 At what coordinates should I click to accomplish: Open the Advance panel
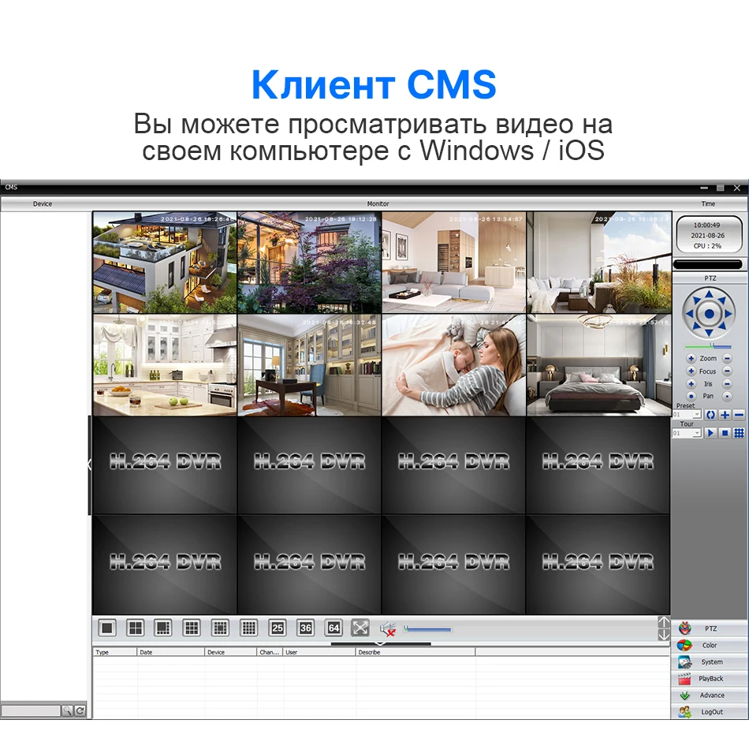[710, 696]
